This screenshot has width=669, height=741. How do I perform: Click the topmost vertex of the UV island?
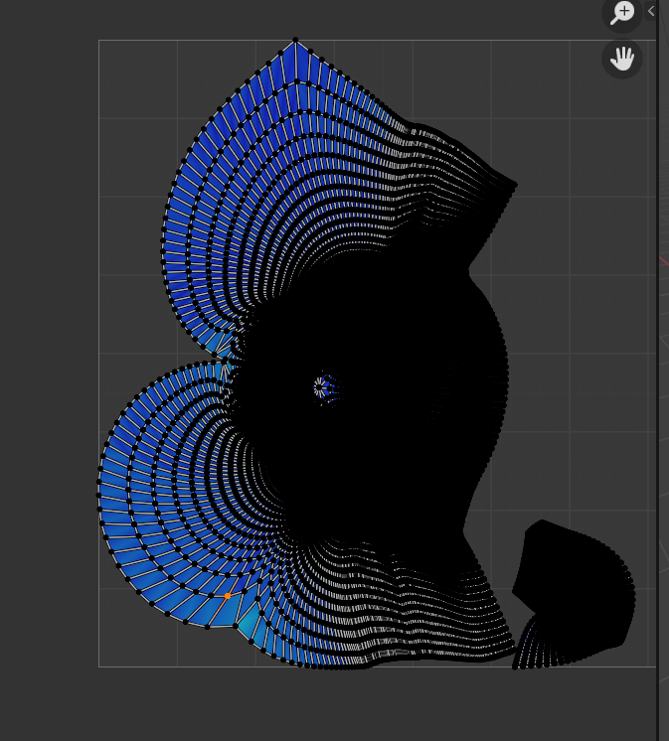pyautogui.click(x=295, y=41)
